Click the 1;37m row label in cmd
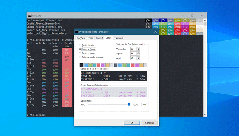Screen dimensions: 239x136 (x=31, y=105)
